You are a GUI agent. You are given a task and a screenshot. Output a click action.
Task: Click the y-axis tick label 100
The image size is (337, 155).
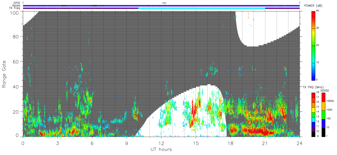pyautogui.click(x=15, y=13)
